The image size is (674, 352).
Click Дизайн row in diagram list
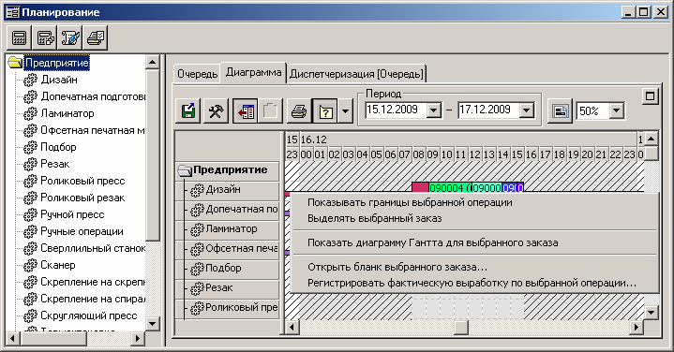pyautogui.click(x=228, y=190)
